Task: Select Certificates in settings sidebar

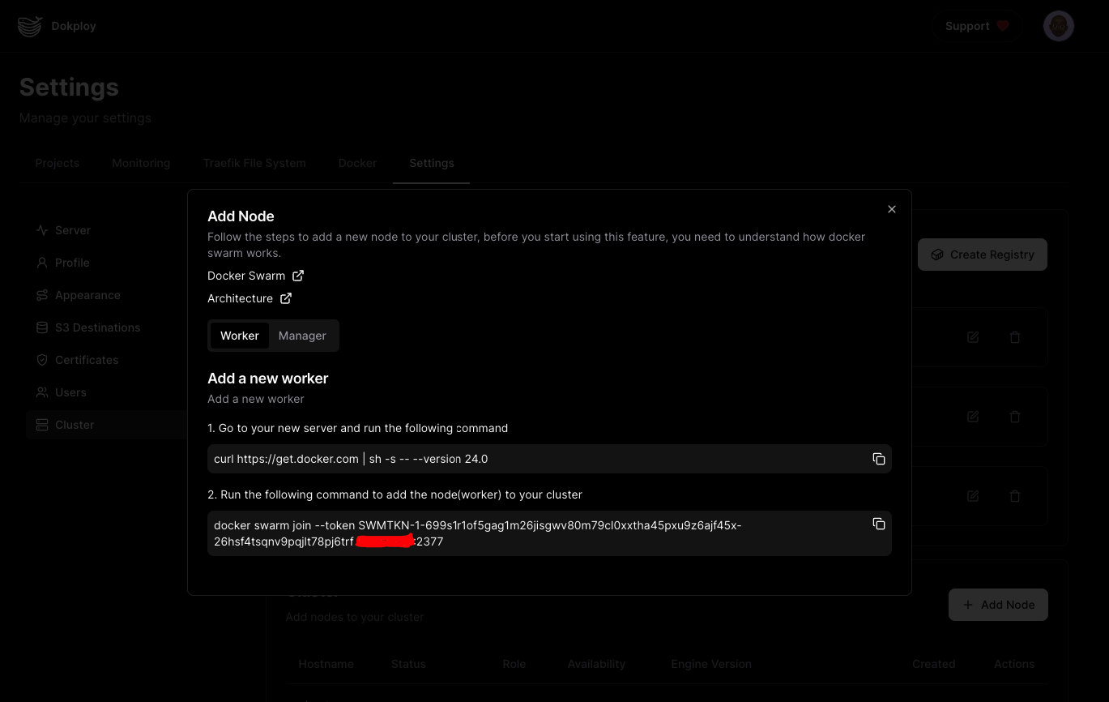Action: pyautogui.click(x=87, y=360)
